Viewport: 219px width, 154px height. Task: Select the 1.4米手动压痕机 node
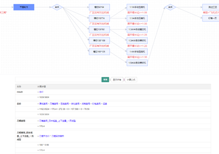[137, 52]
